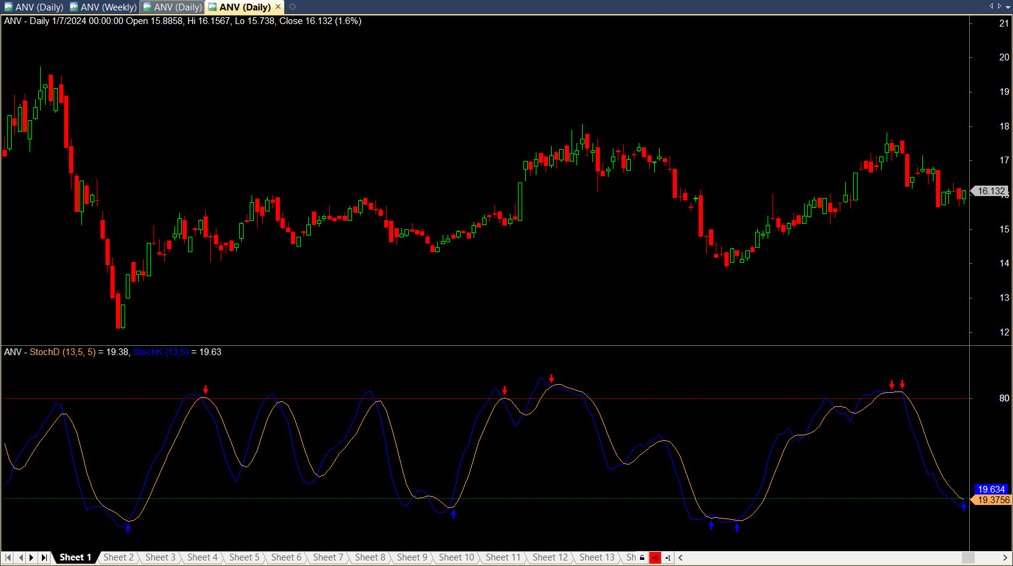Add a new chart tab with plus icon
Screen dimensions: 1013x566
[293, 7]
